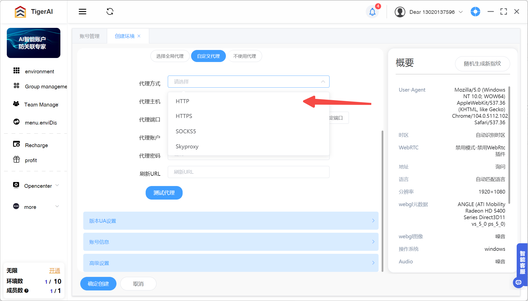Open environment in the sidebar

39,71
